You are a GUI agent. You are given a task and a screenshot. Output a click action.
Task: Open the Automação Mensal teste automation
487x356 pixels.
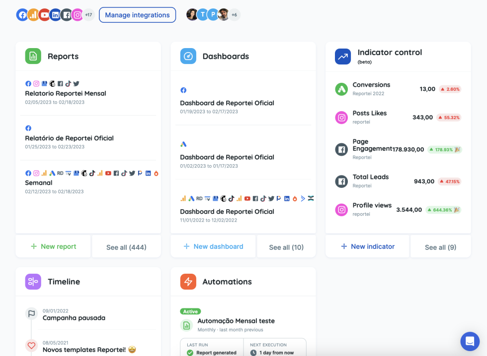pyautogui.click(x=236, y=321)
